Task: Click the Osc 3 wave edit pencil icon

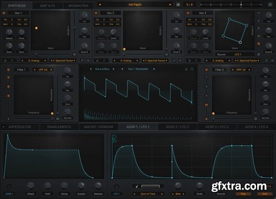Action: pyautogui.click(x=266, y=60)
